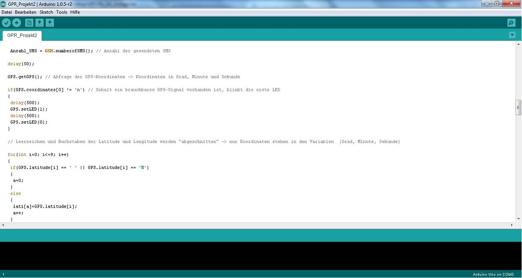The width and height of the screenshot is (522, 278).
Task: Click the Arduino logo in title bar
Action: (3, 3)
